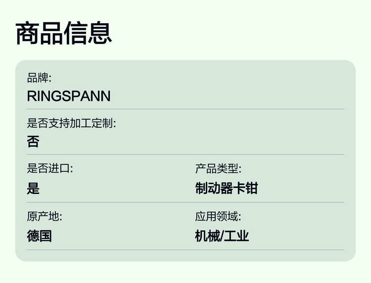This screenshot has width=371, height=283.
Task: Click the divider line below 否 value
Action: point(185,155)
